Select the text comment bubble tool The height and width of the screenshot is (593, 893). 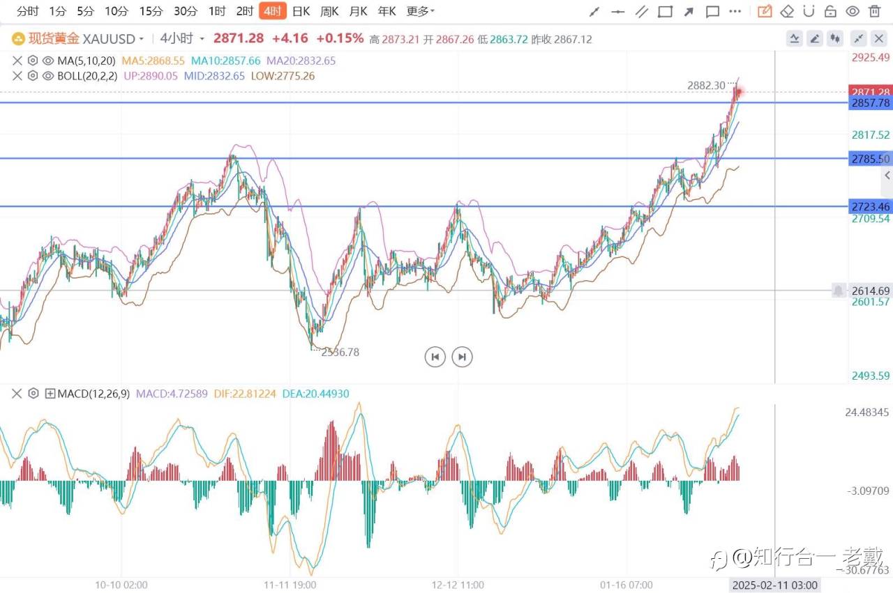(x=712, y=11)
